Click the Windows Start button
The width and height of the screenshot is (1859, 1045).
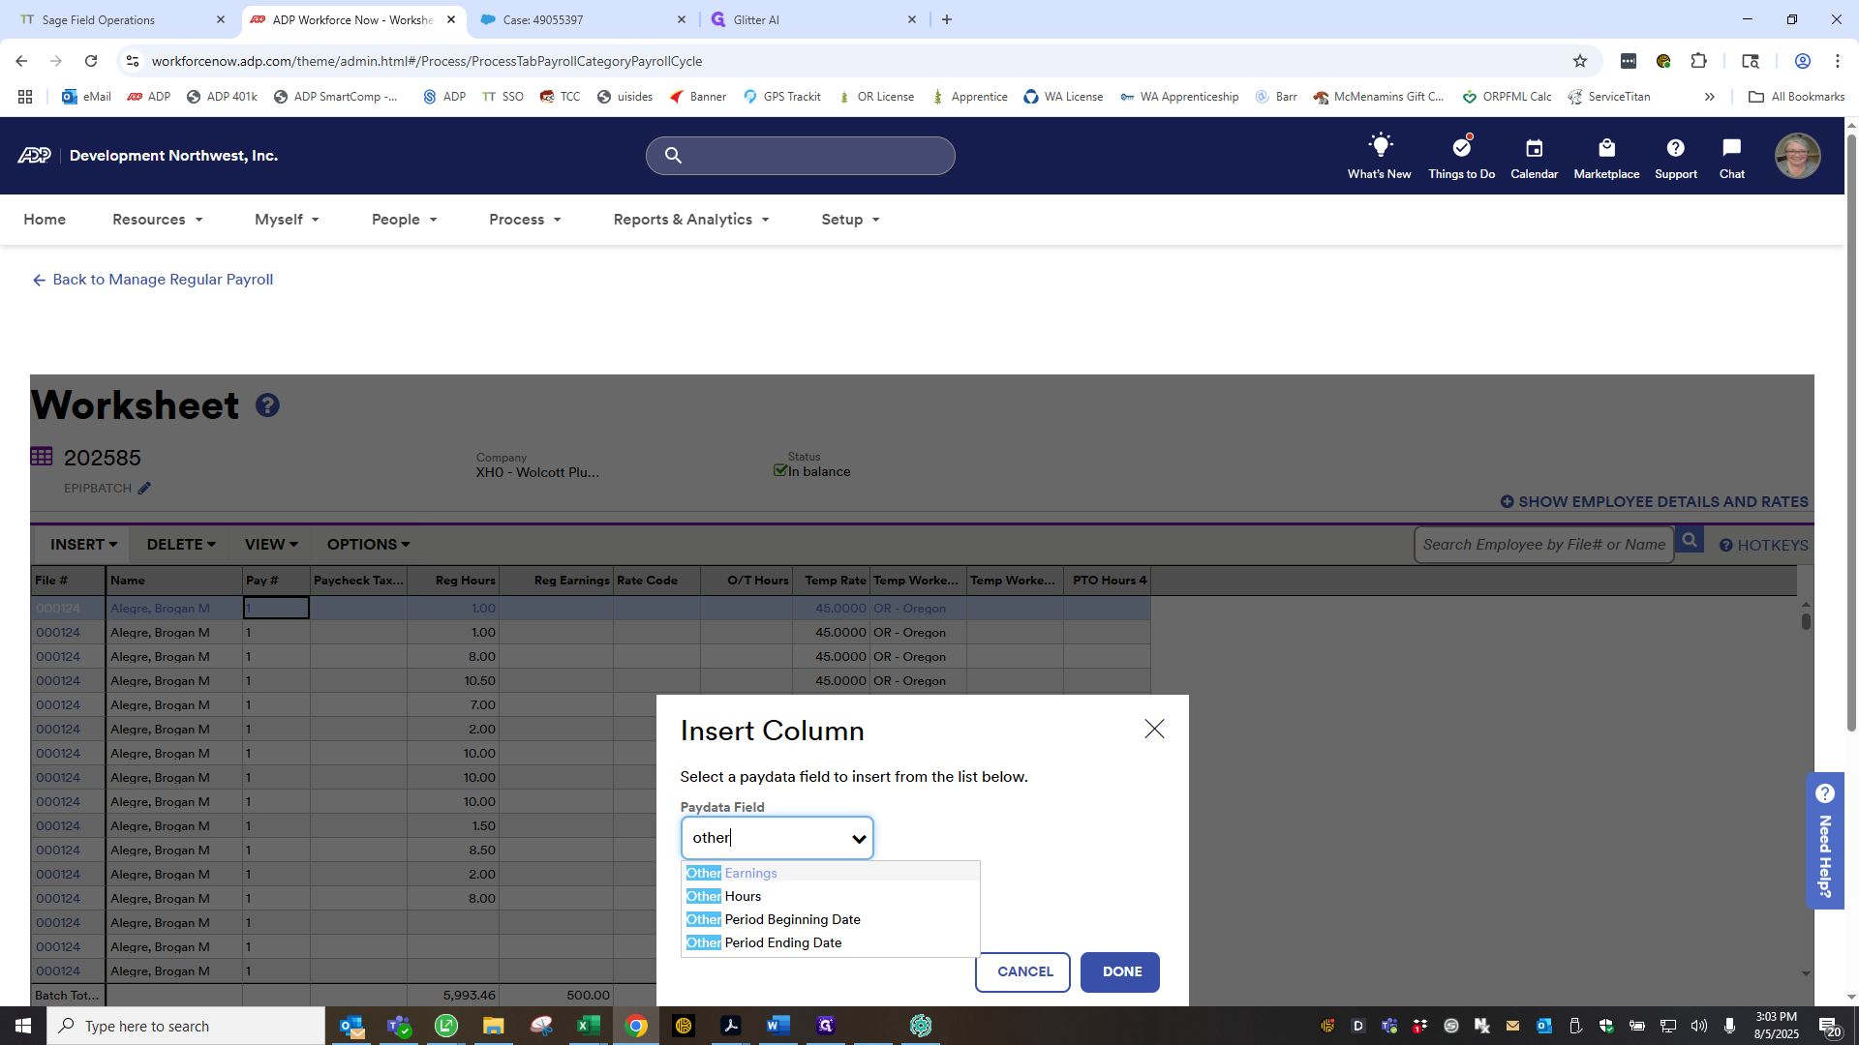coord(23,1026)
